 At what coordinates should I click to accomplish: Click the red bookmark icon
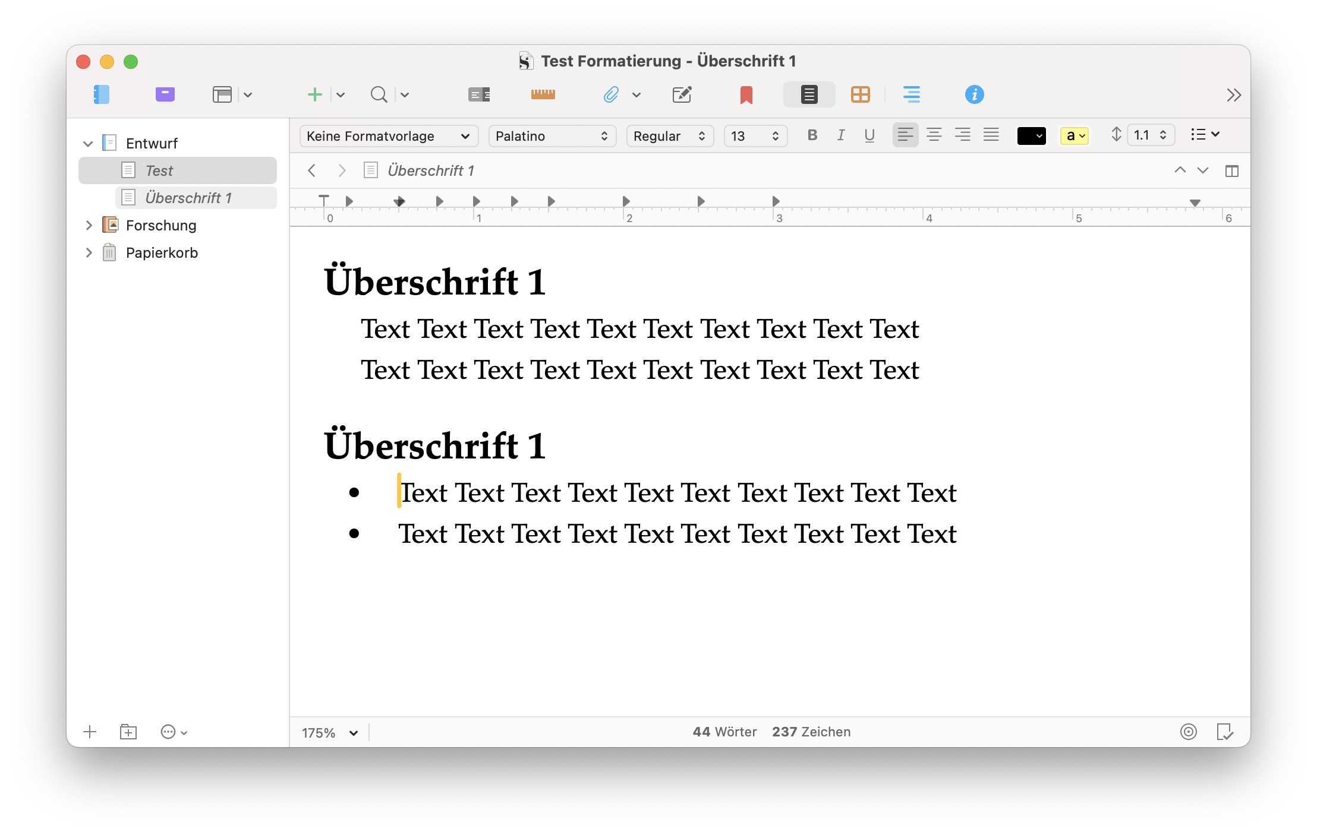pos(746,95)
